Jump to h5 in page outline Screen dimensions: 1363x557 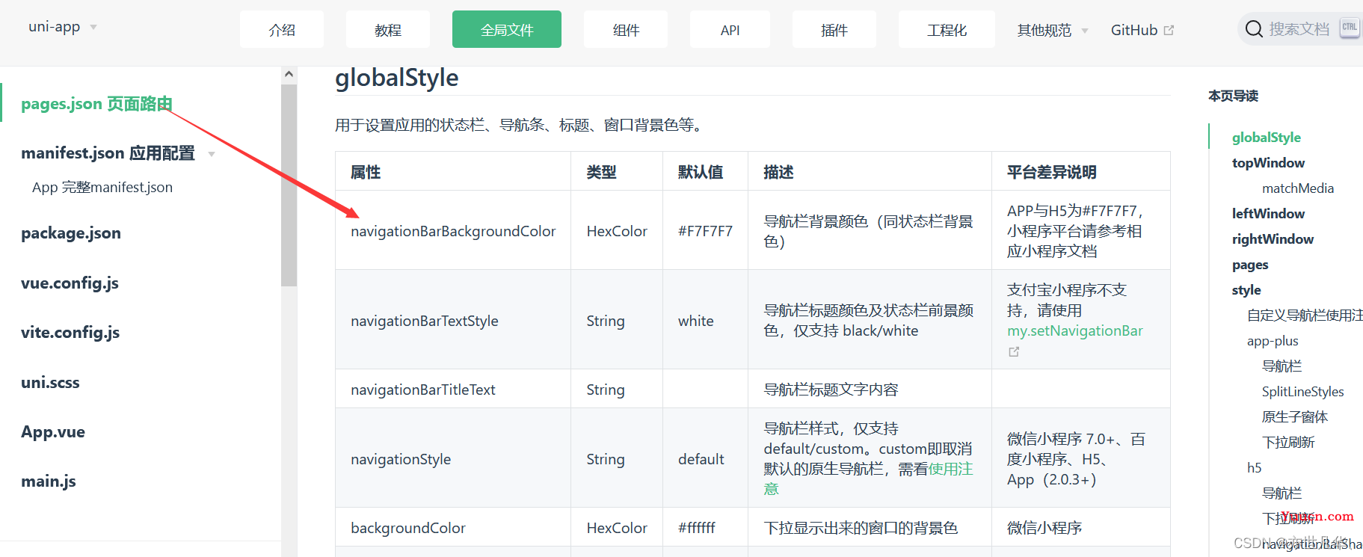pyautogui.click(x=1254, y=467)
